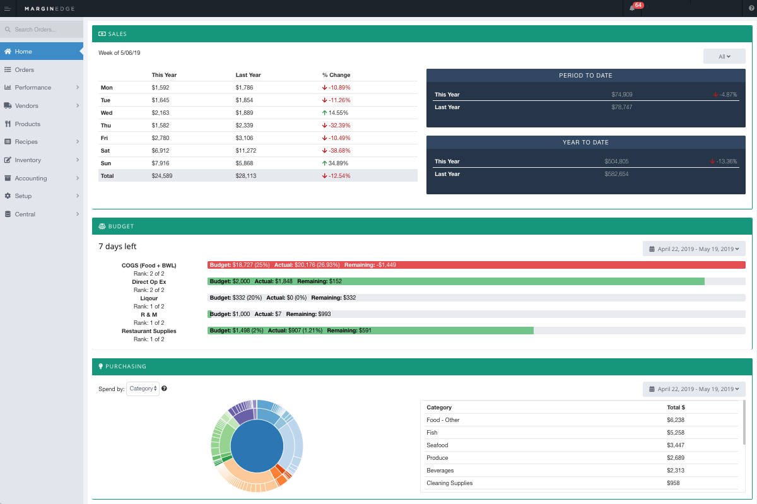This screenshot has width=757, height=504.
Task: Click the hamburger menu icon
Action: pos(8,8)
